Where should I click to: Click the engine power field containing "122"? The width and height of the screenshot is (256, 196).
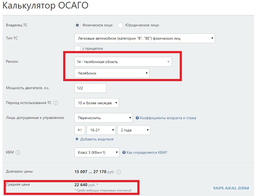pyautogui.click(x=90, y=88)
